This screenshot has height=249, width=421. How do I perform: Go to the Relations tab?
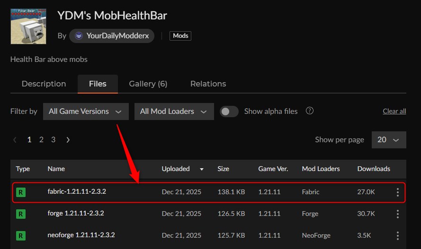(208, 84)
